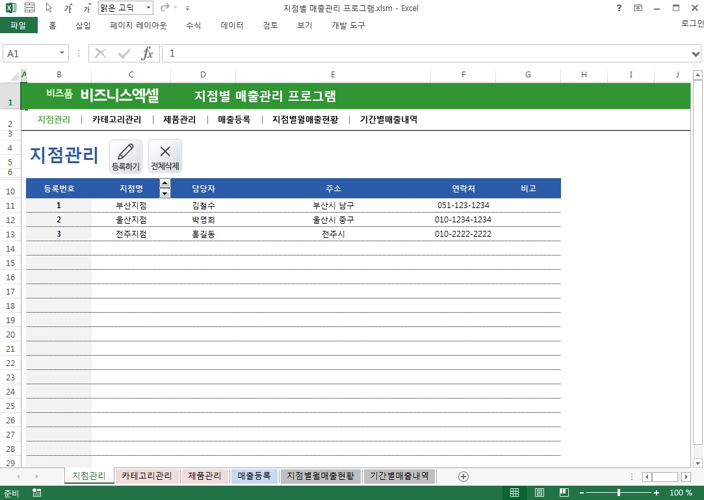Click the zoom slider handle
704x500 pixels.
pyautogui.click(x=618, y=493)
